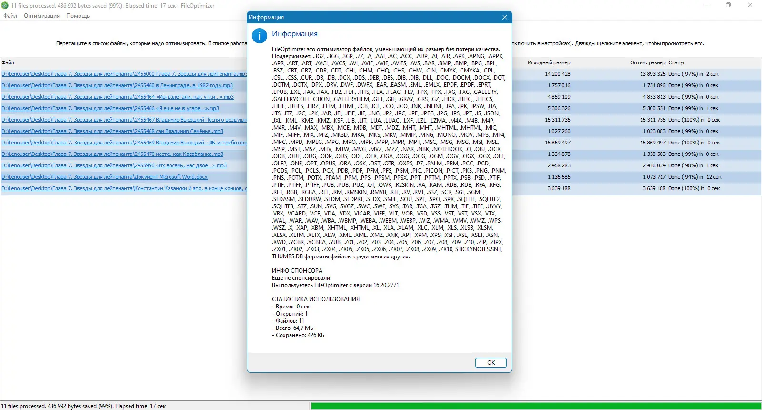
Task: Select the original size cell 14 200 428
Action: [558, 74]
